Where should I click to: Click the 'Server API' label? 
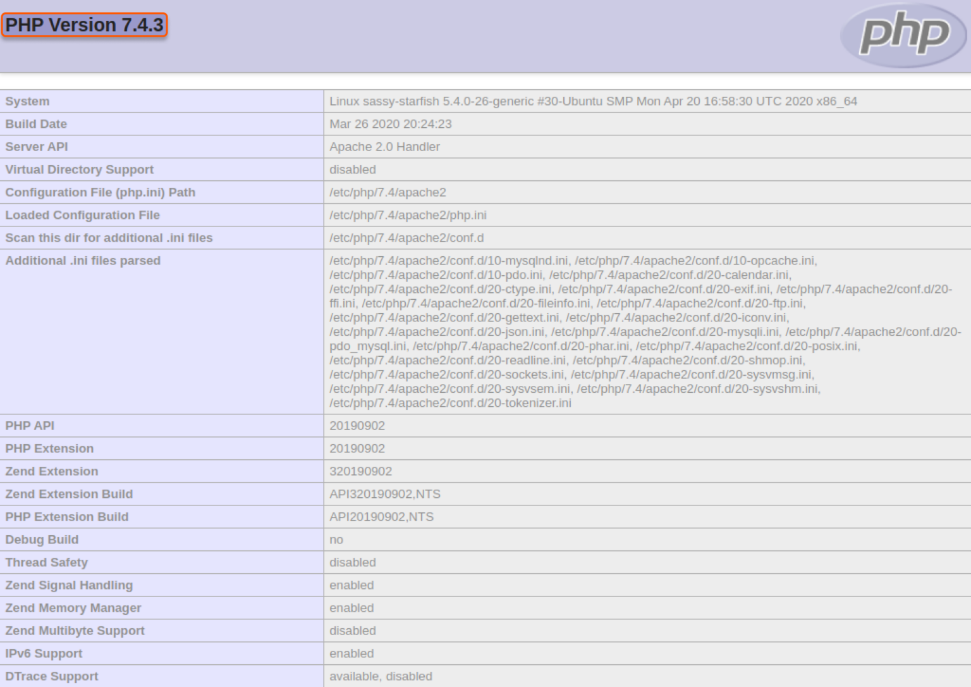point(37,147)
